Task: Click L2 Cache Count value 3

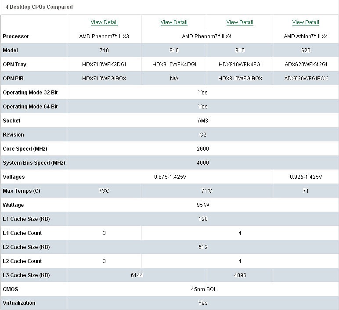Action: 104,261
